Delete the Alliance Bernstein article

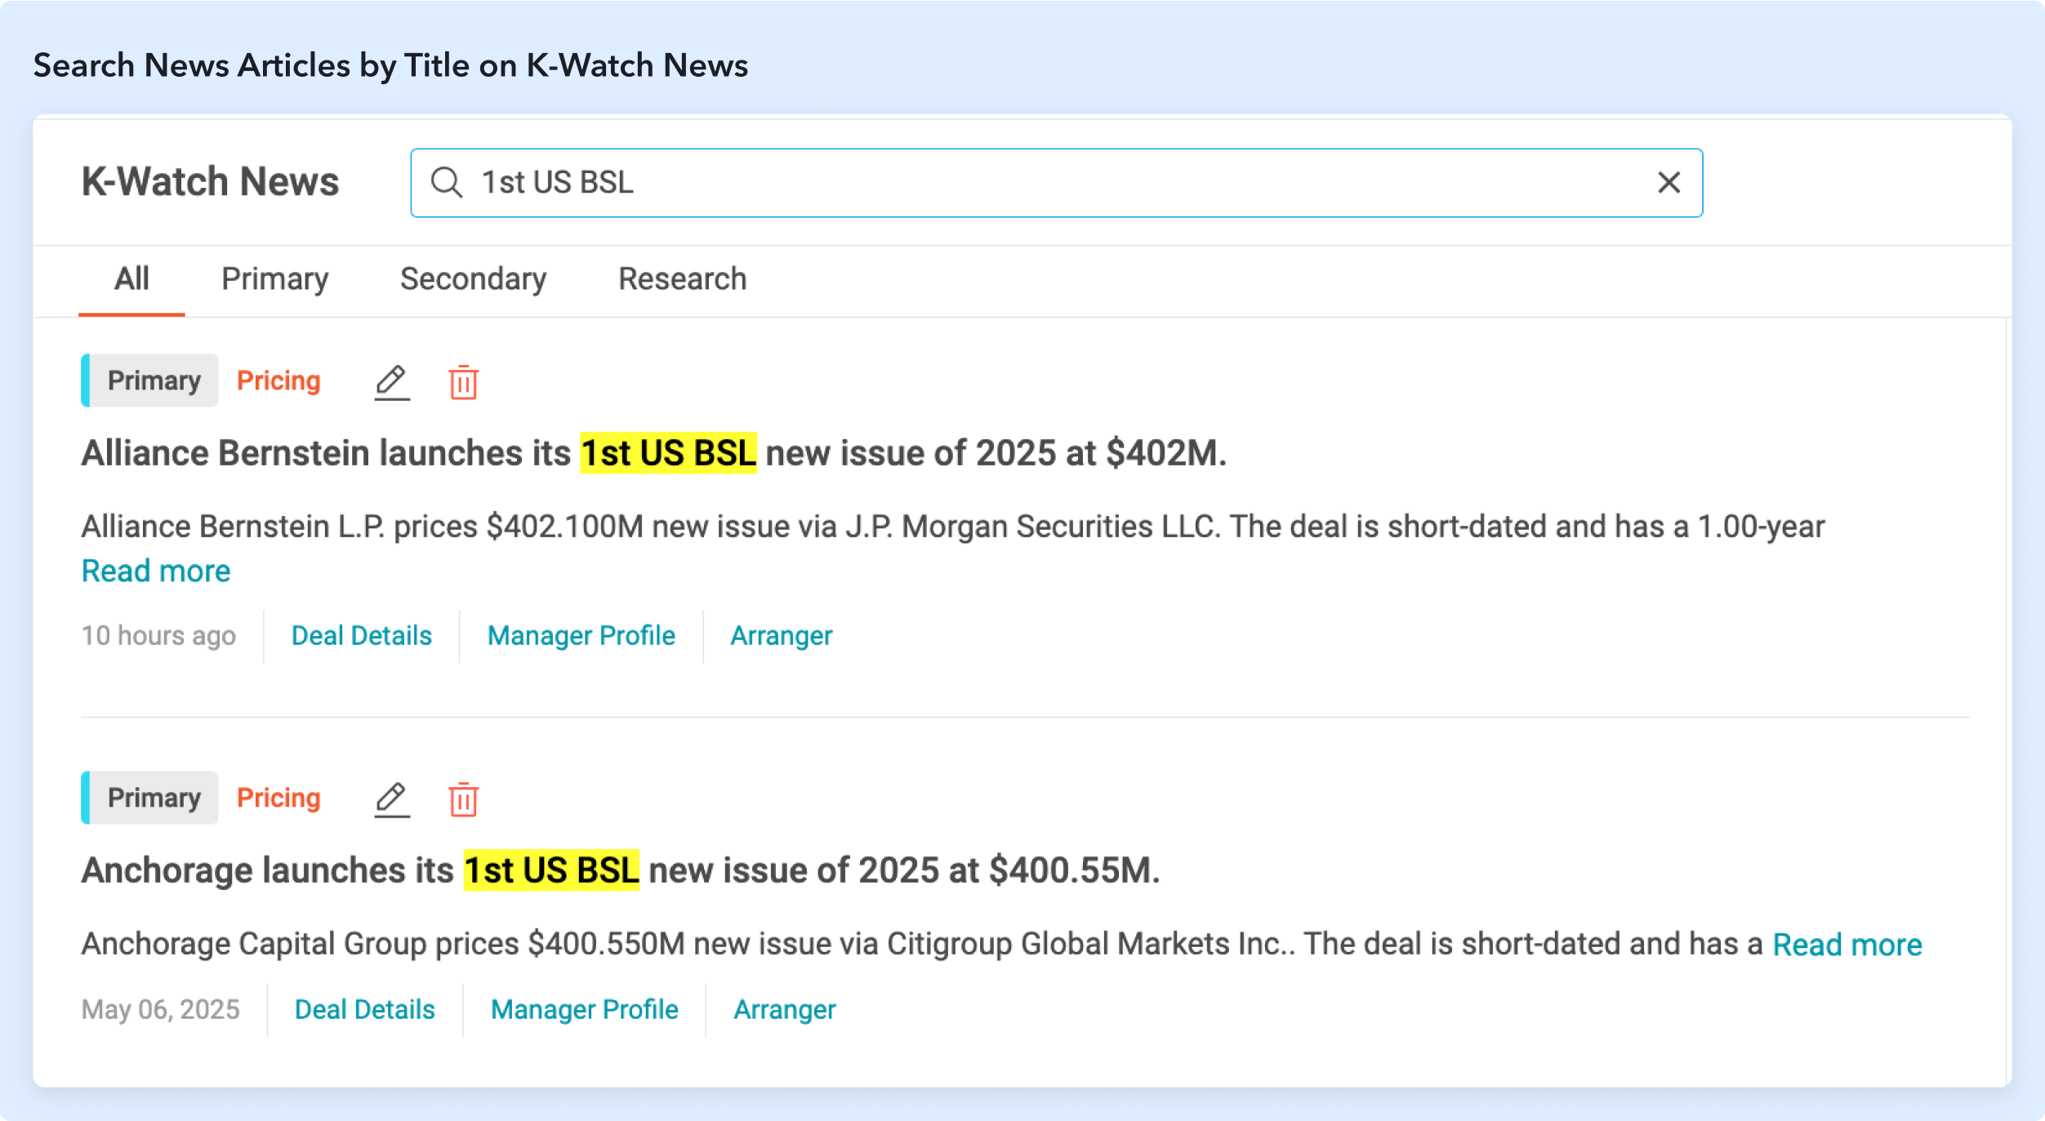click(463, 381)
